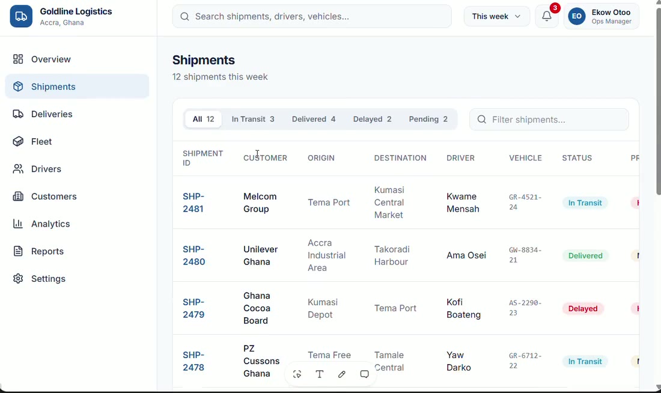Click the Filter shipments input
Image resolution: width=661 pixels, height=393 pixels.
(x=549, y=120)
